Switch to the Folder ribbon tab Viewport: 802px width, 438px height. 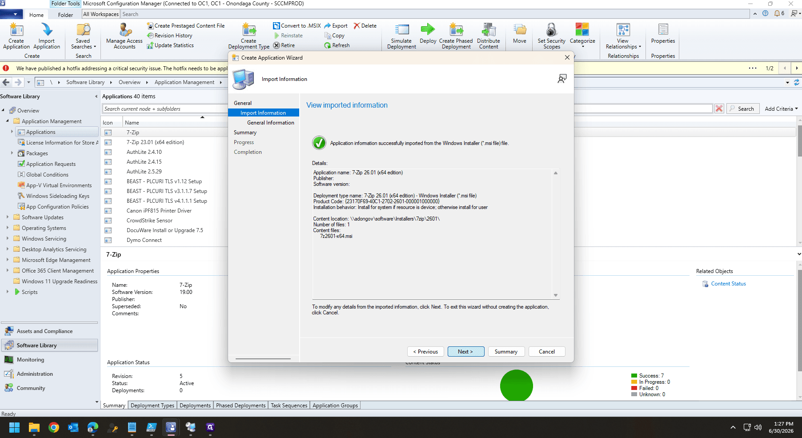(x=65, y=15)
